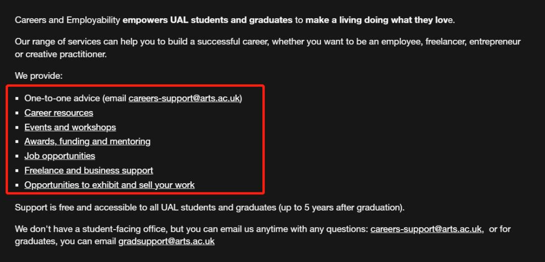Visit the Job opportunities link
This screenshot has width=545, height=262.
click(60, 156)
